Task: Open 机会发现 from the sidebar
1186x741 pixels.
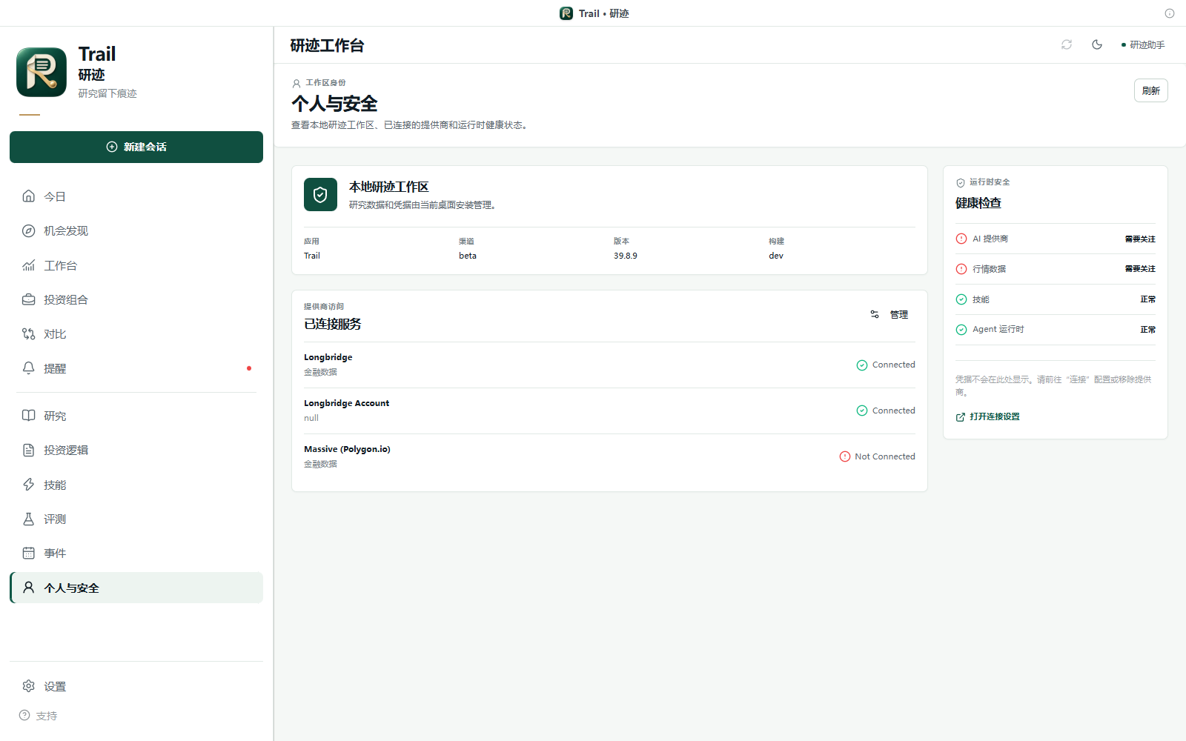Action: pyautogui.click(x=136, y=230)
